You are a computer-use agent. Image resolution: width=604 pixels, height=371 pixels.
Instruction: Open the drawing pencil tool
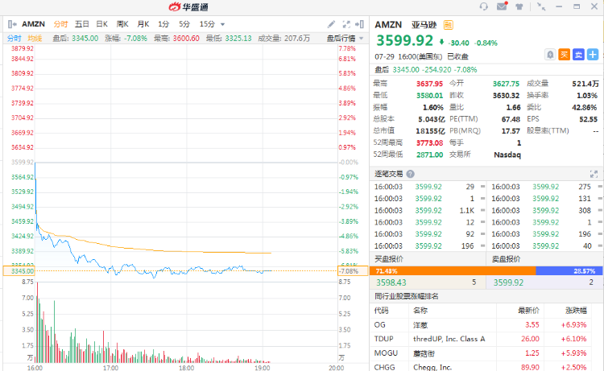(x=331, y=24)
